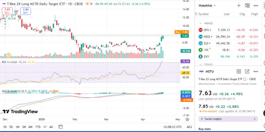Click the add symbol plus icon
The image size is (265, 132).
coord(239,5)
